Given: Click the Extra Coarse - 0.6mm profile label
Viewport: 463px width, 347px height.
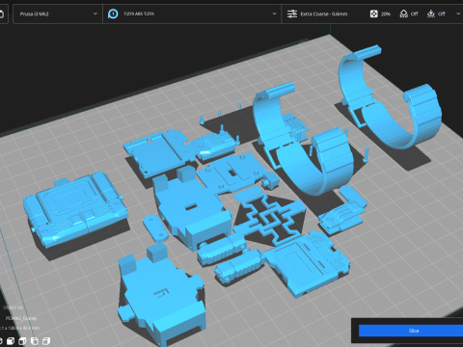Looking at the screenshot, I should (x=324, y=13).
